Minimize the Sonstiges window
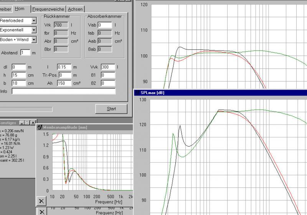307x215 pixels. (x=22, y=122)
